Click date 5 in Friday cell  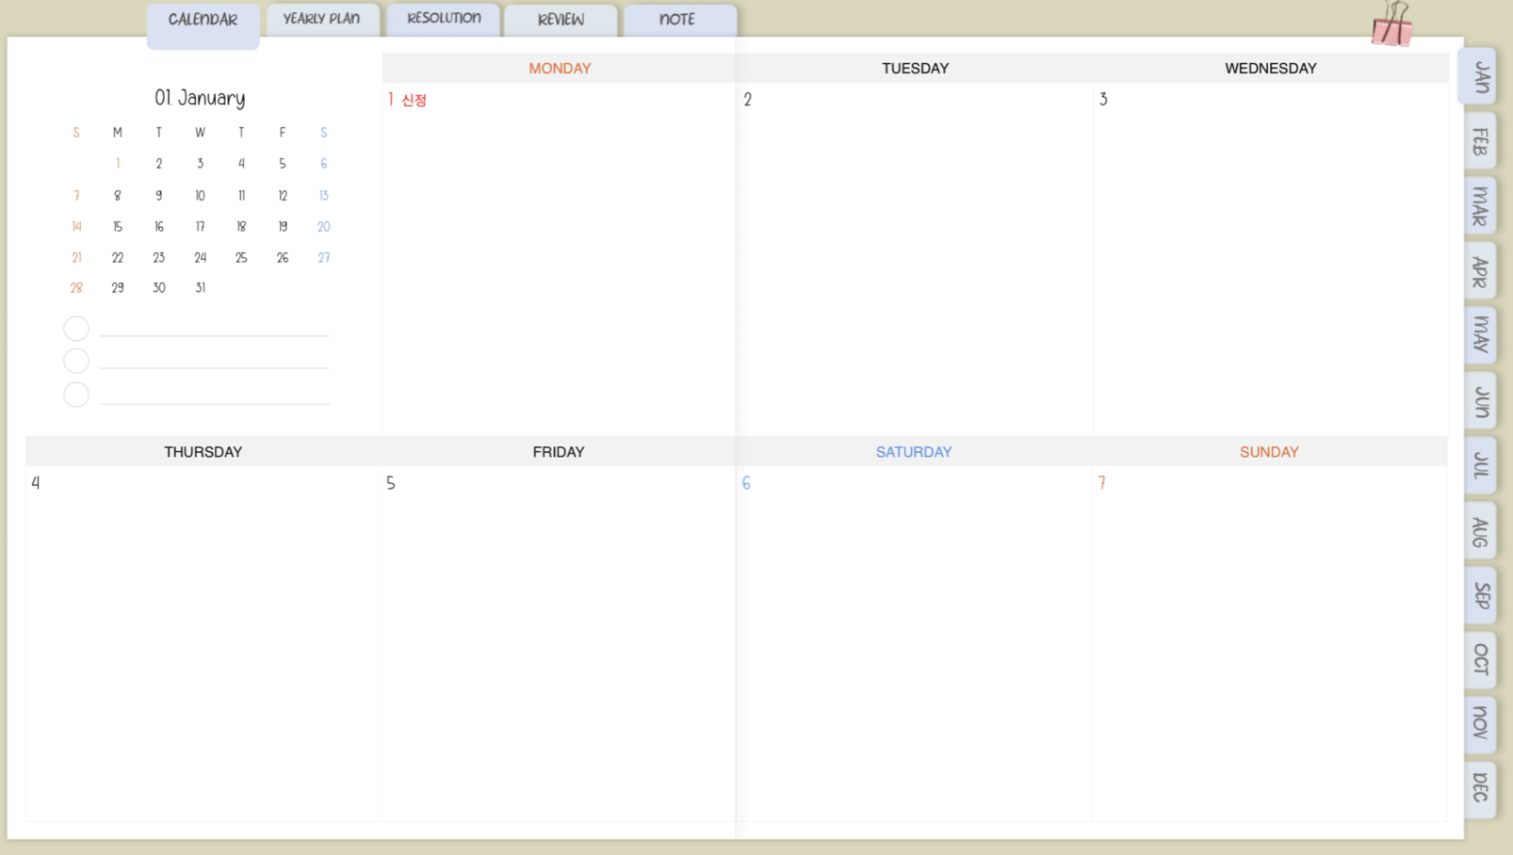click(x=391, y=483)
